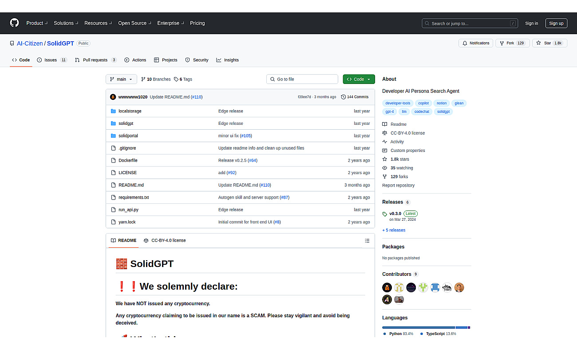The height and width of the screenshot is (350, 577).
Task: Click the Custom properties icon
Action: pyautogui.click(x=385, y=151)
